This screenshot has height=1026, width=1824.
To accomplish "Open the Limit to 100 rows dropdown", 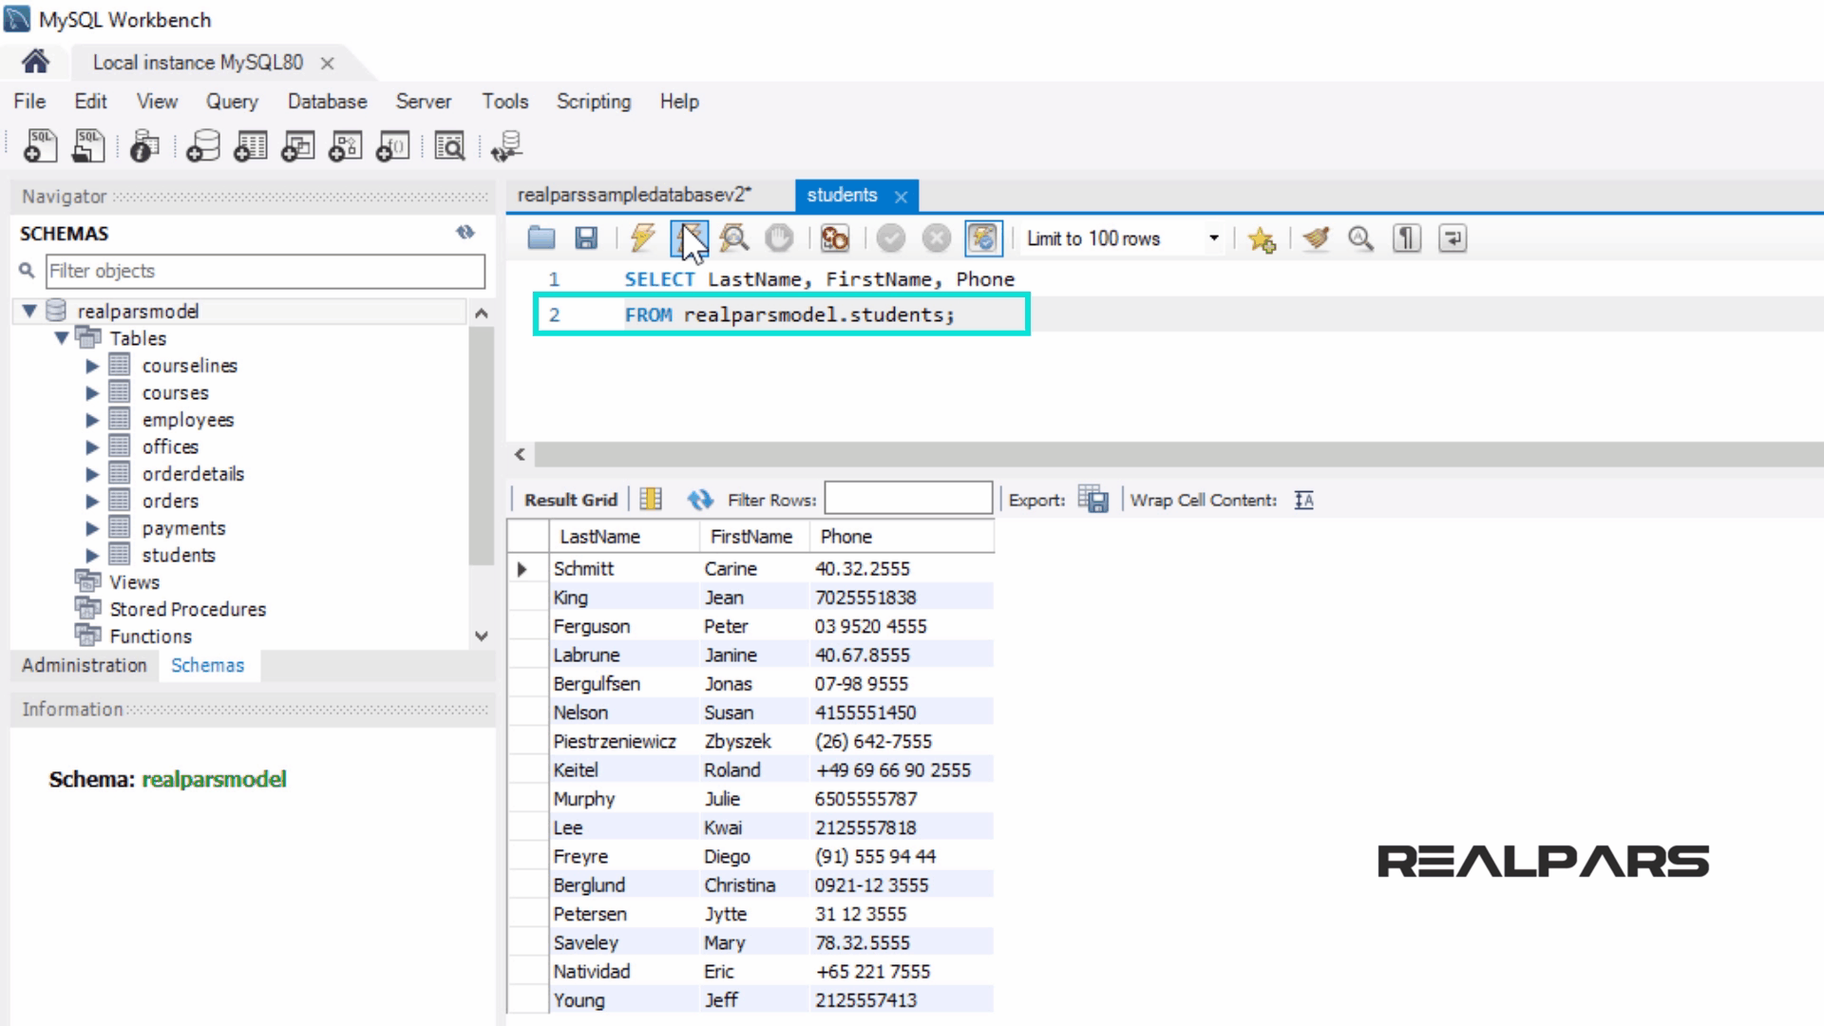I will click(x=1213, y=238).
